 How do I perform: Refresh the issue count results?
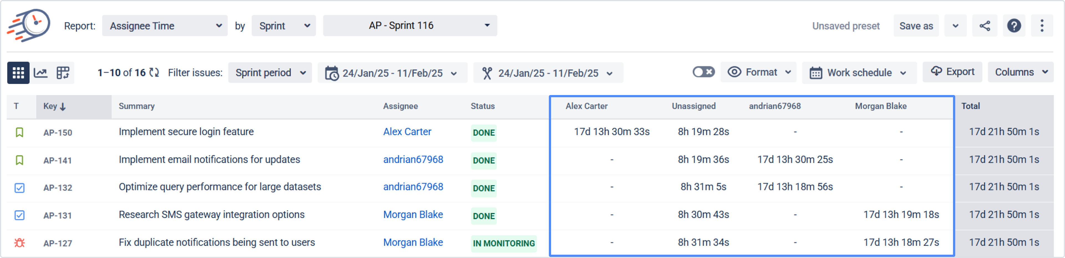[x=154, y=73]
